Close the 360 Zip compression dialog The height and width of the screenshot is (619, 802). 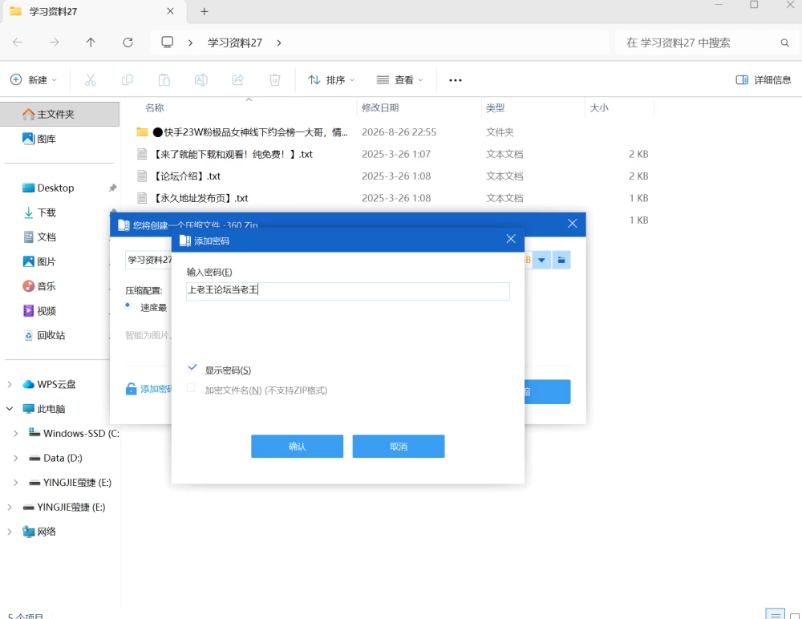click(x=573, y=224)
